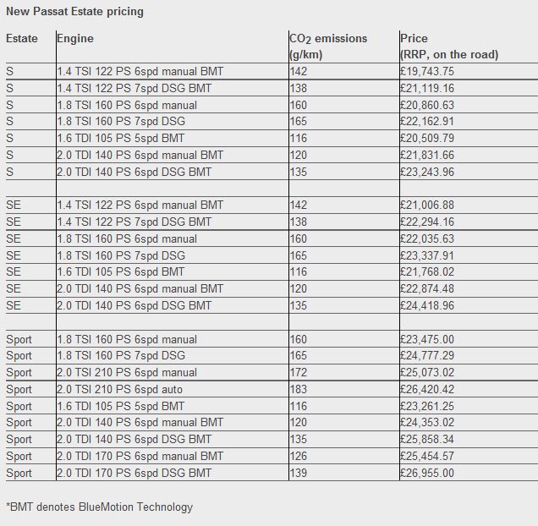The height and width of the screenshot is (526, 538).
Task: Click the 183 CO2 emissions value
Action: coord(299,390)
